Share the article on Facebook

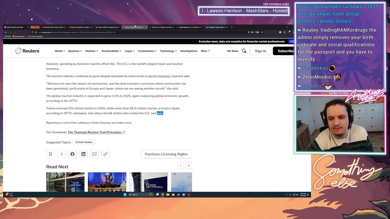tap(73, 154)
